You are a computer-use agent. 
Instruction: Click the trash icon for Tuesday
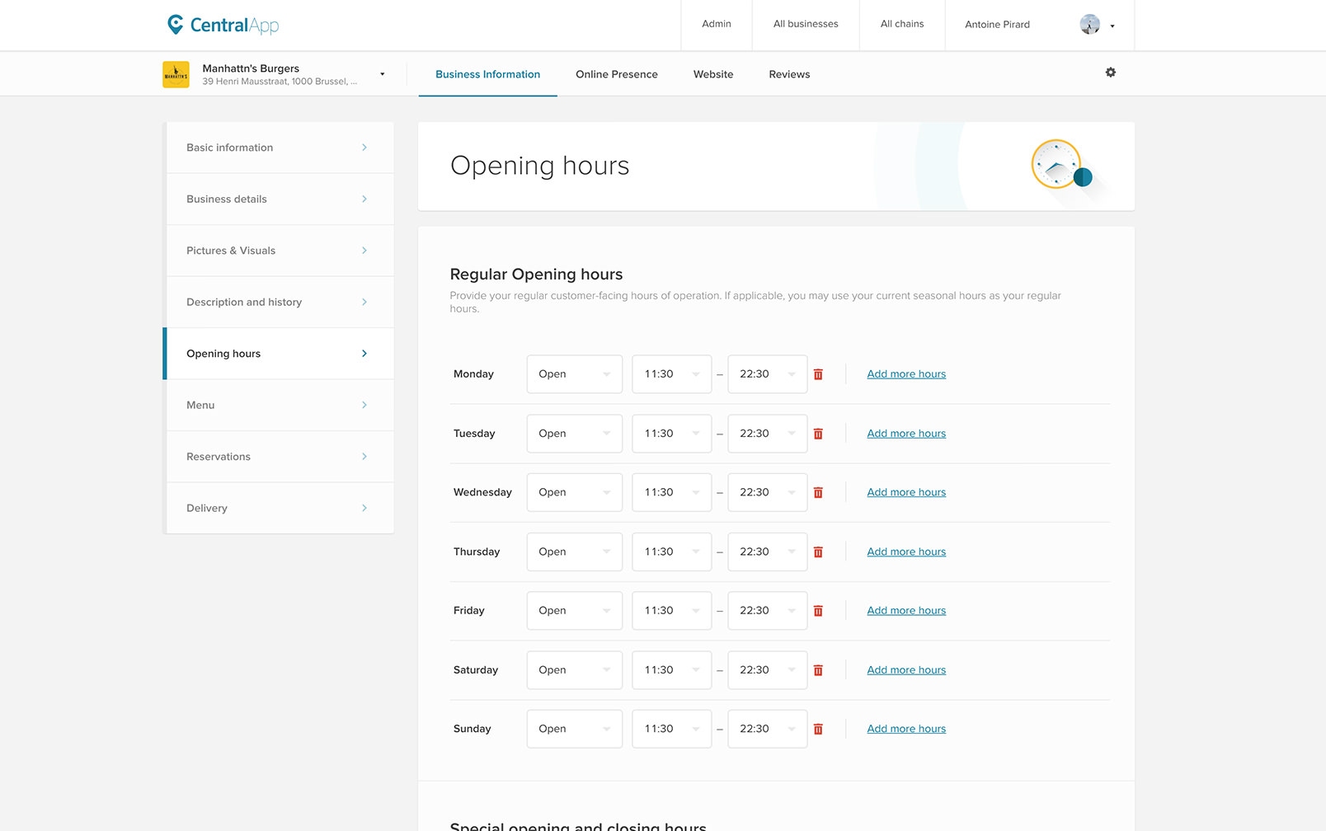point(818,434)
